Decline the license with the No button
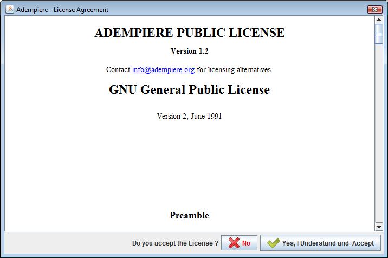388x258 pixels. [x=239, y=243]
